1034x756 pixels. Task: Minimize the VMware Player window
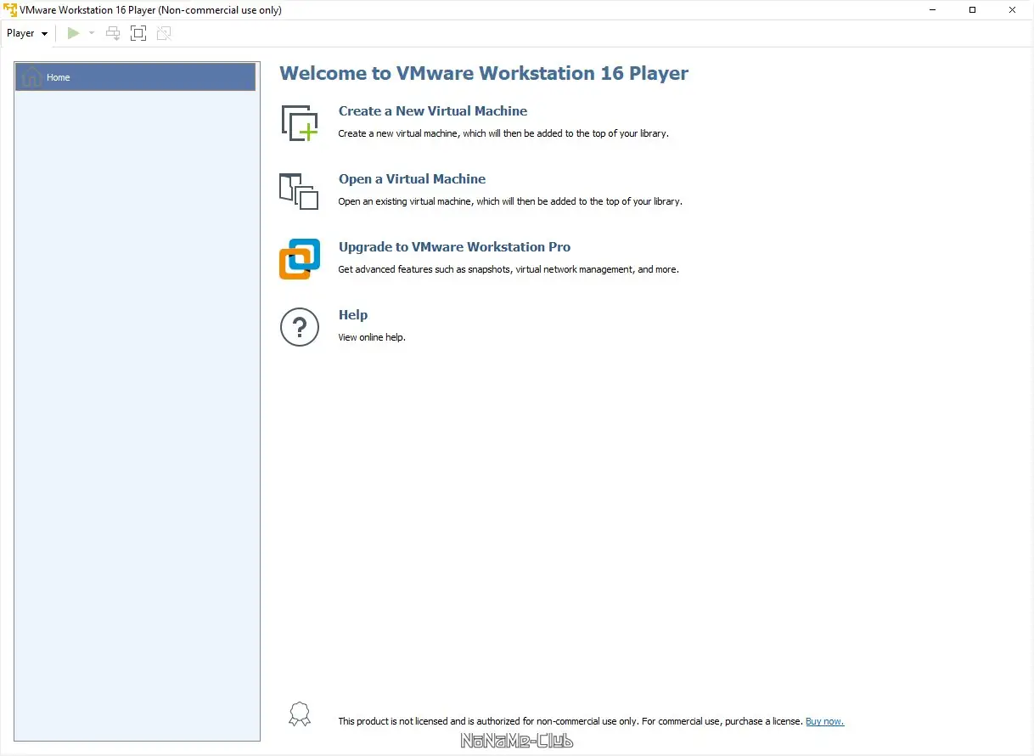[933, 10]
